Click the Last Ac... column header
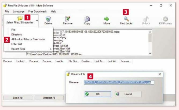Screen dimensions: 179x110 [100, 61]
